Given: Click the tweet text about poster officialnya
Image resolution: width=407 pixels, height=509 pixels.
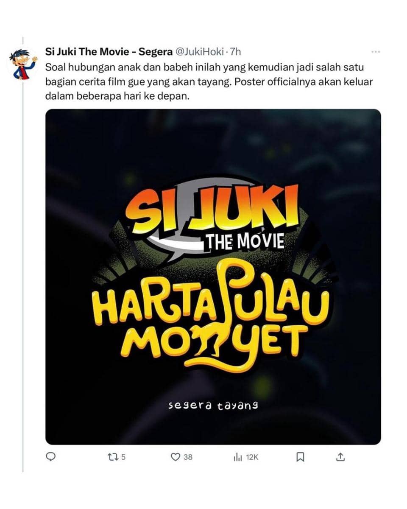Looking at the screenshot, I should (x=209, y=82).
